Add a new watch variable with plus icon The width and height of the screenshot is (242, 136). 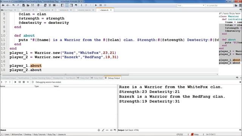coord(99,130)
